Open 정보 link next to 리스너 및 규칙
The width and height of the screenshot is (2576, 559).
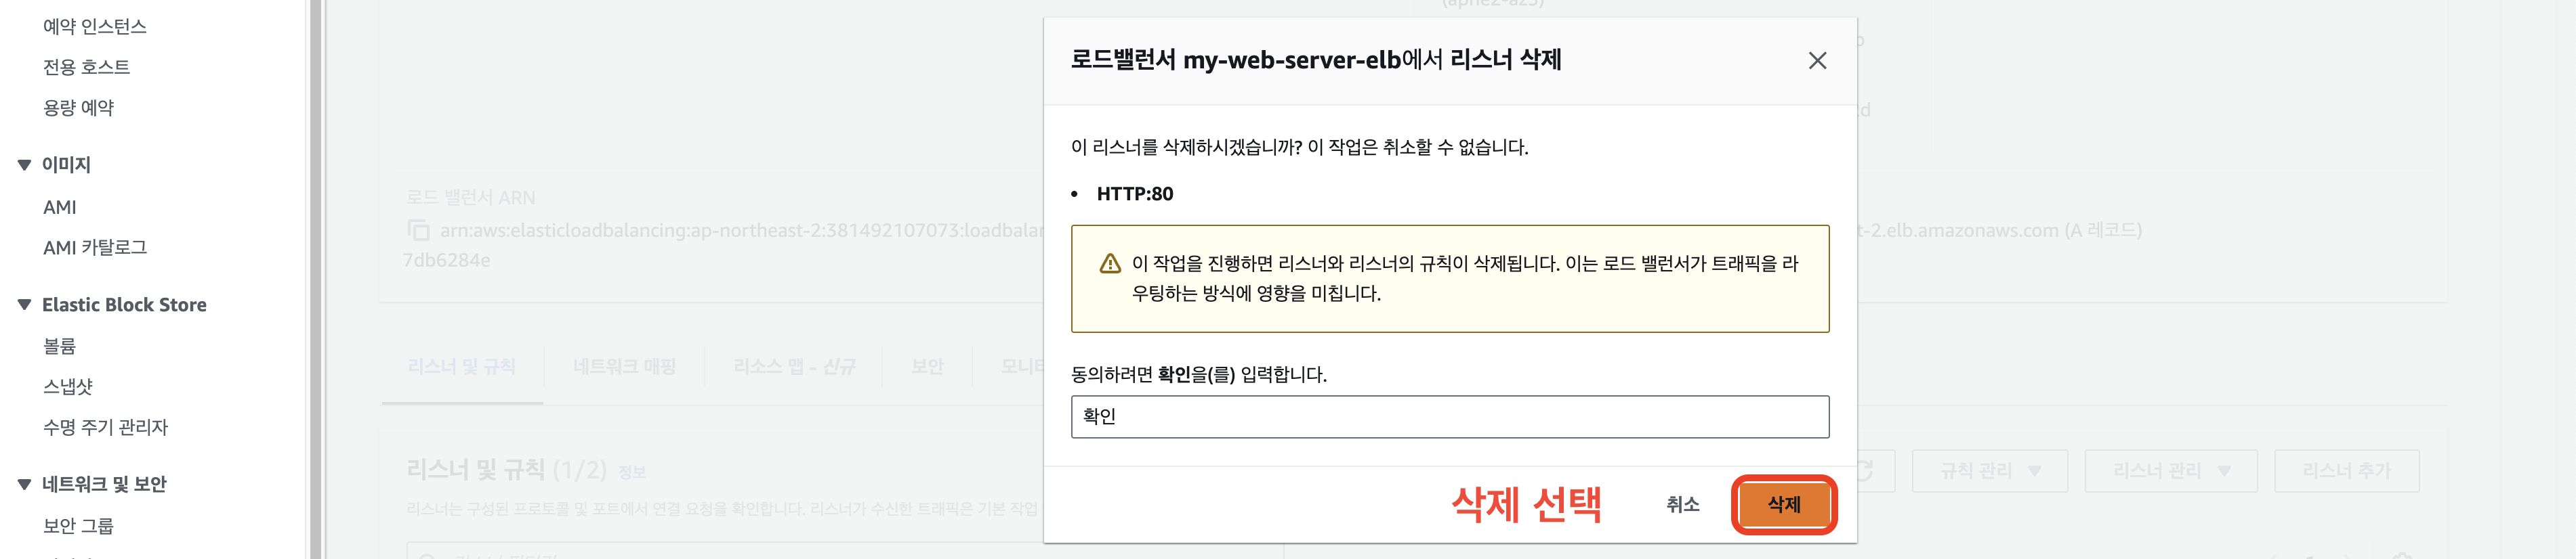632,472
